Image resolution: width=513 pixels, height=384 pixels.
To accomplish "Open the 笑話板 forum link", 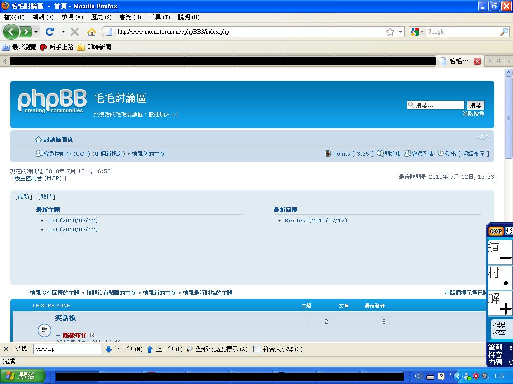I will [66, 318].
